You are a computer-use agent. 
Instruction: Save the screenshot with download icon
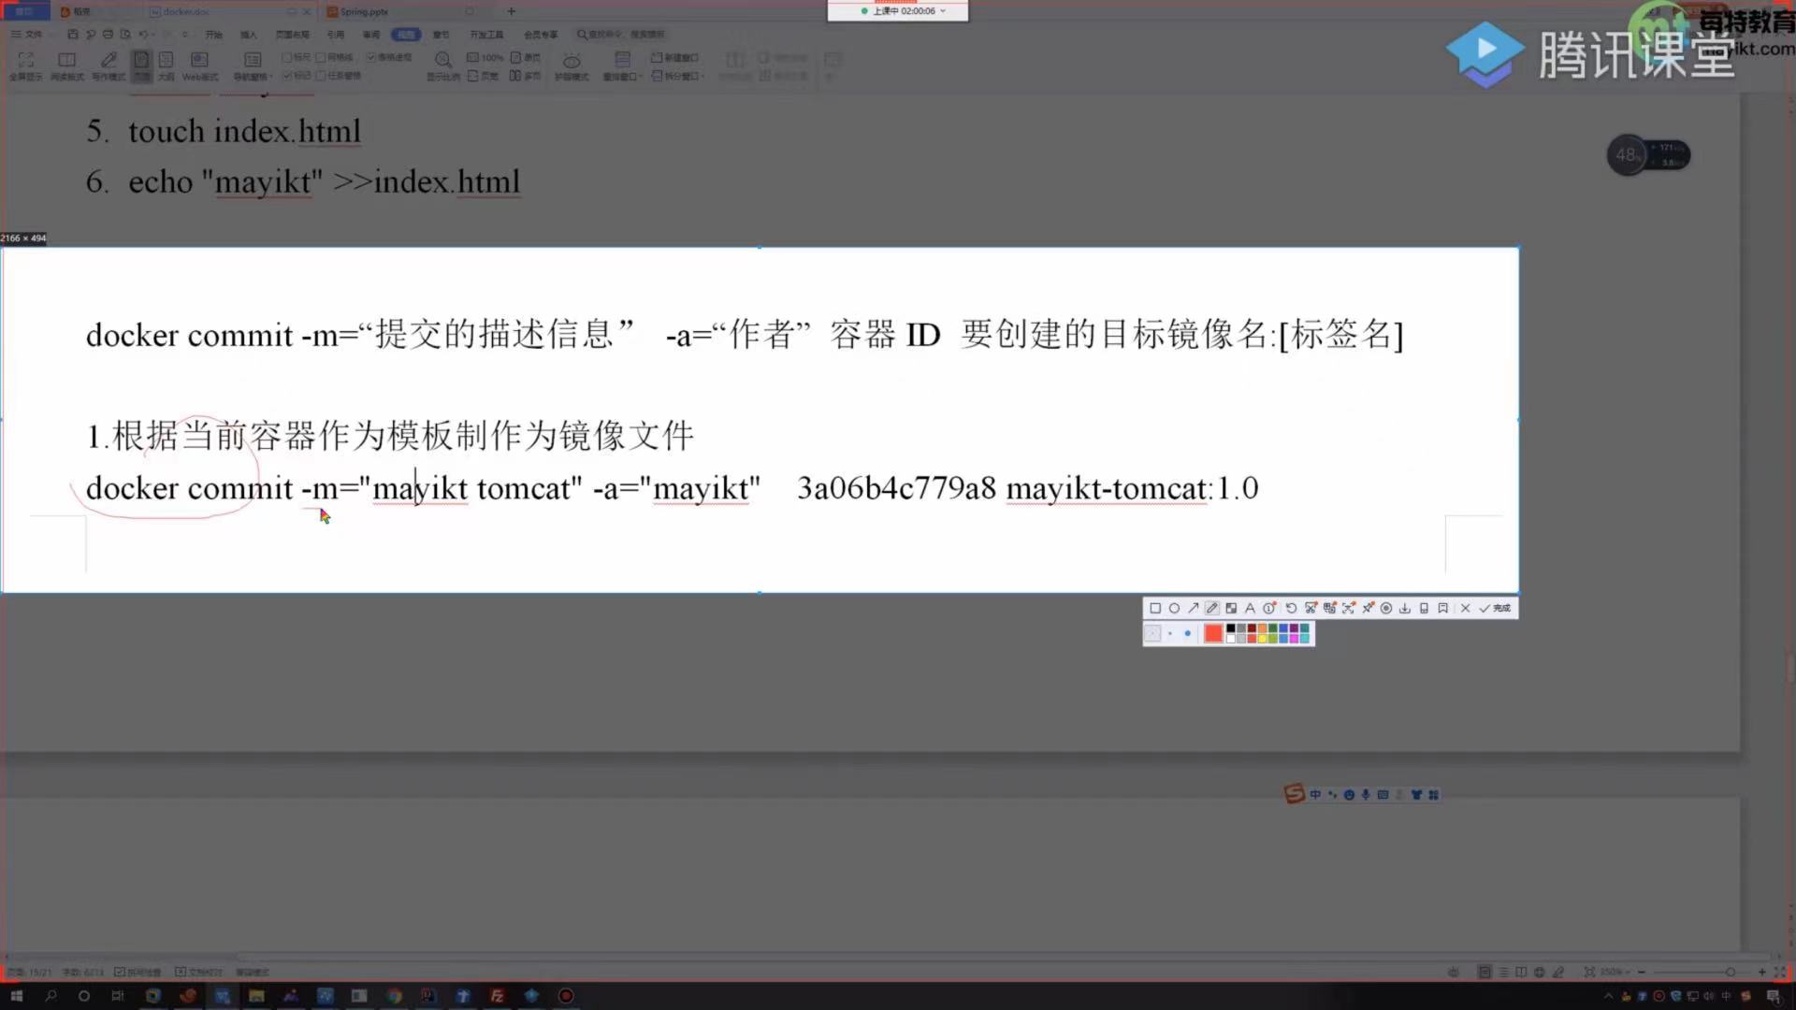[1405, 608]
